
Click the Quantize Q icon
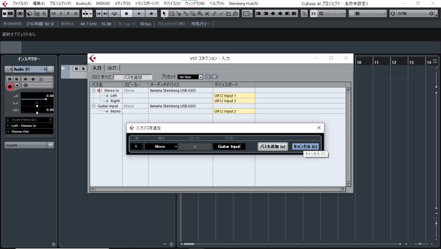pos(393,14)
